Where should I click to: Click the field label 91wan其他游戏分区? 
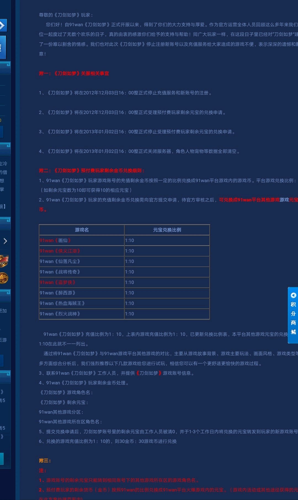(61, 412)
